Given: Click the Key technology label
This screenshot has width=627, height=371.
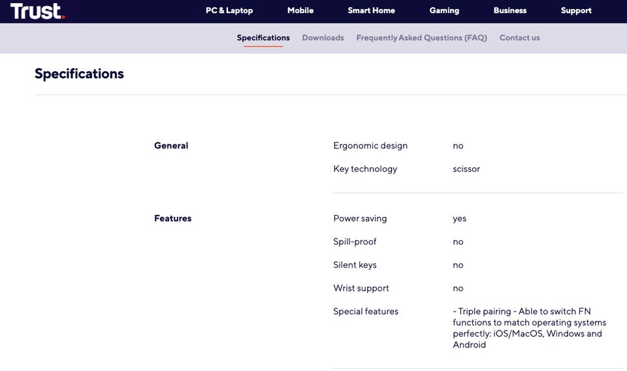Looking at the screenshot, I should pos(365,169).
